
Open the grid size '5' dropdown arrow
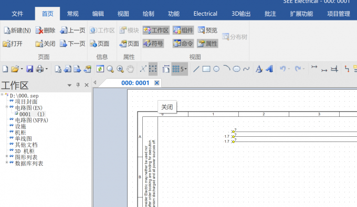point(185,69)
